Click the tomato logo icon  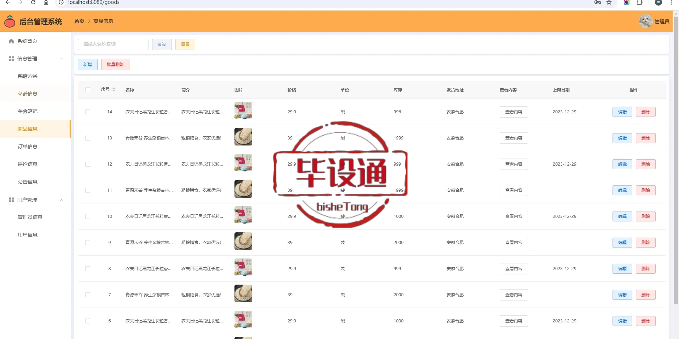[x=10, y=22]
